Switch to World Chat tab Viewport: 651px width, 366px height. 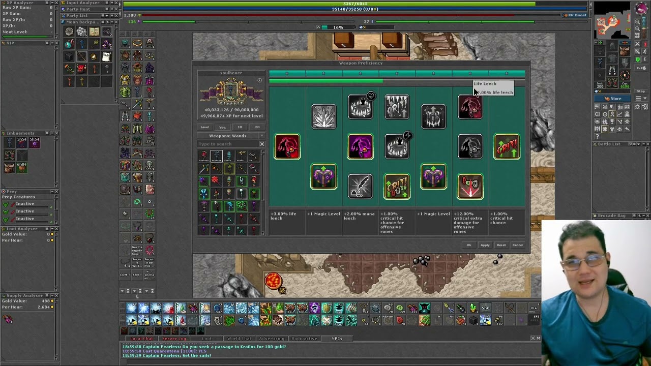pos(239,339)
